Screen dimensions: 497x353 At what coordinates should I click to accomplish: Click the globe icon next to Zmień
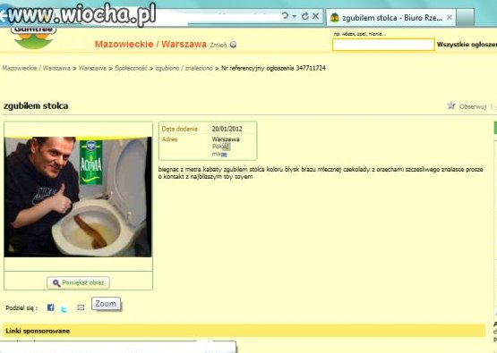click(x=234, y=45)
